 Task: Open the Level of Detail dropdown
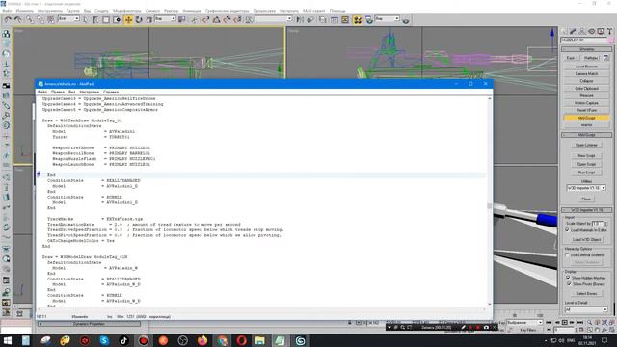tap(586, 309)
